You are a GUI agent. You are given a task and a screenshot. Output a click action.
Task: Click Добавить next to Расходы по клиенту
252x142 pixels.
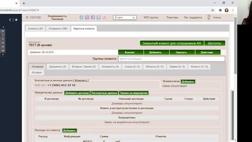[69, 131]
